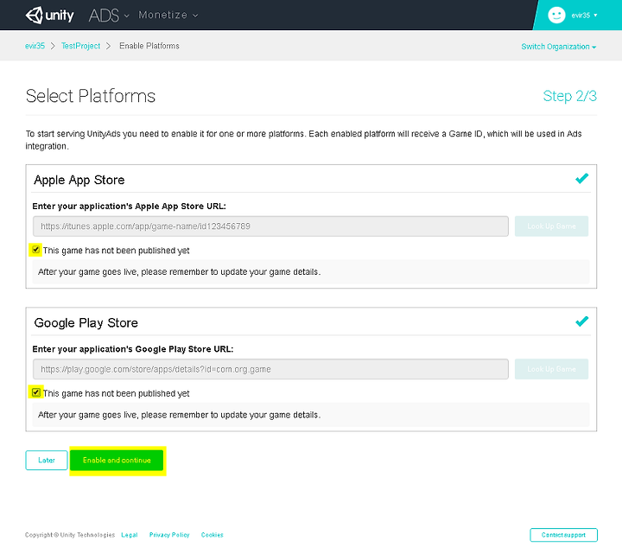Click Look Up Game for Google Play

(x=551, y=369)
